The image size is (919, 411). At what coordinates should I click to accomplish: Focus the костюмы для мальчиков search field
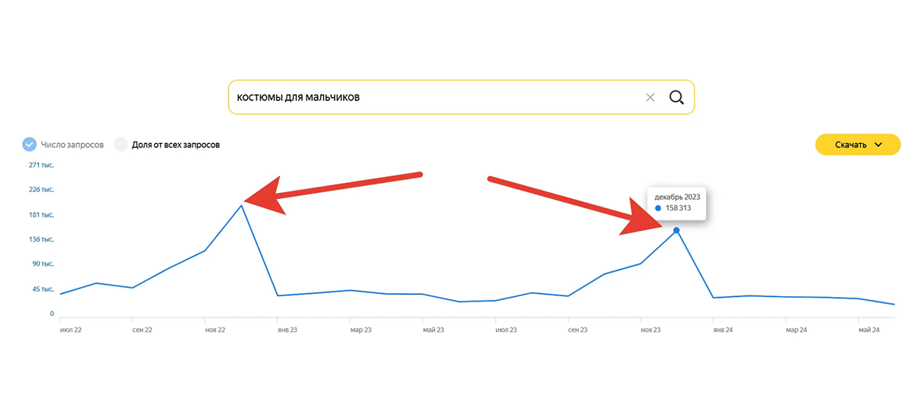pyautogui.click(x=461, y=97)
